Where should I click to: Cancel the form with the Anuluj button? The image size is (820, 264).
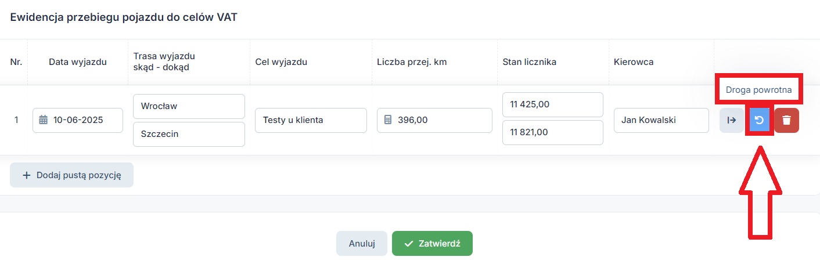(x=362, y=244)
